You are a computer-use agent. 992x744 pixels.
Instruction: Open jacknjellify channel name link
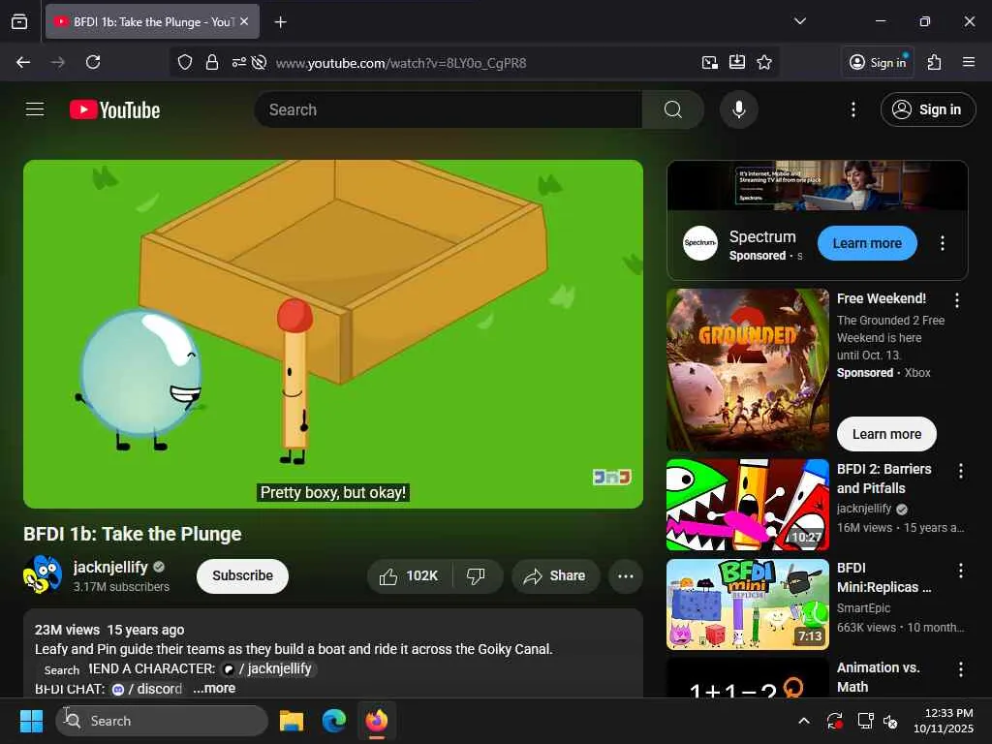click(x=110, y=567)
